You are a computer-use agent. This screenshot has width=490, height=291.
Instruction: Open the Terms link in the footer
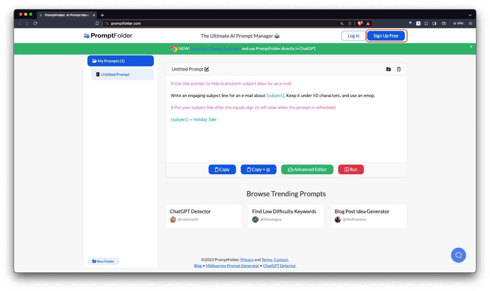click(x=267, y=260)
